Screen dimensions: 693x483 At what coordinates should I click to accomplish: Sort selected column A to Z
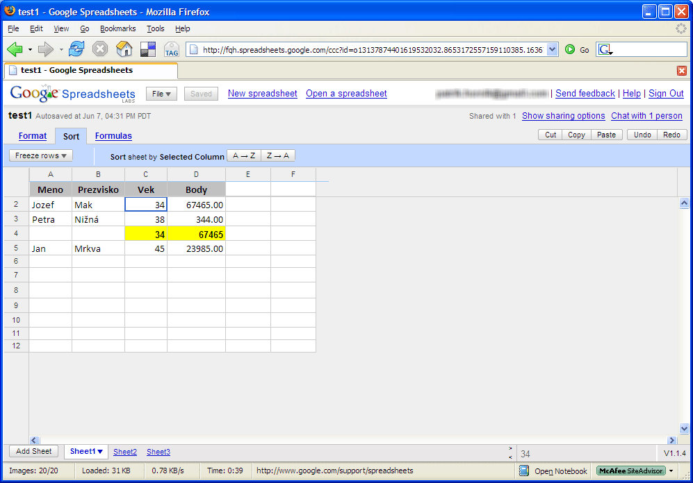(x=244, y=155)
